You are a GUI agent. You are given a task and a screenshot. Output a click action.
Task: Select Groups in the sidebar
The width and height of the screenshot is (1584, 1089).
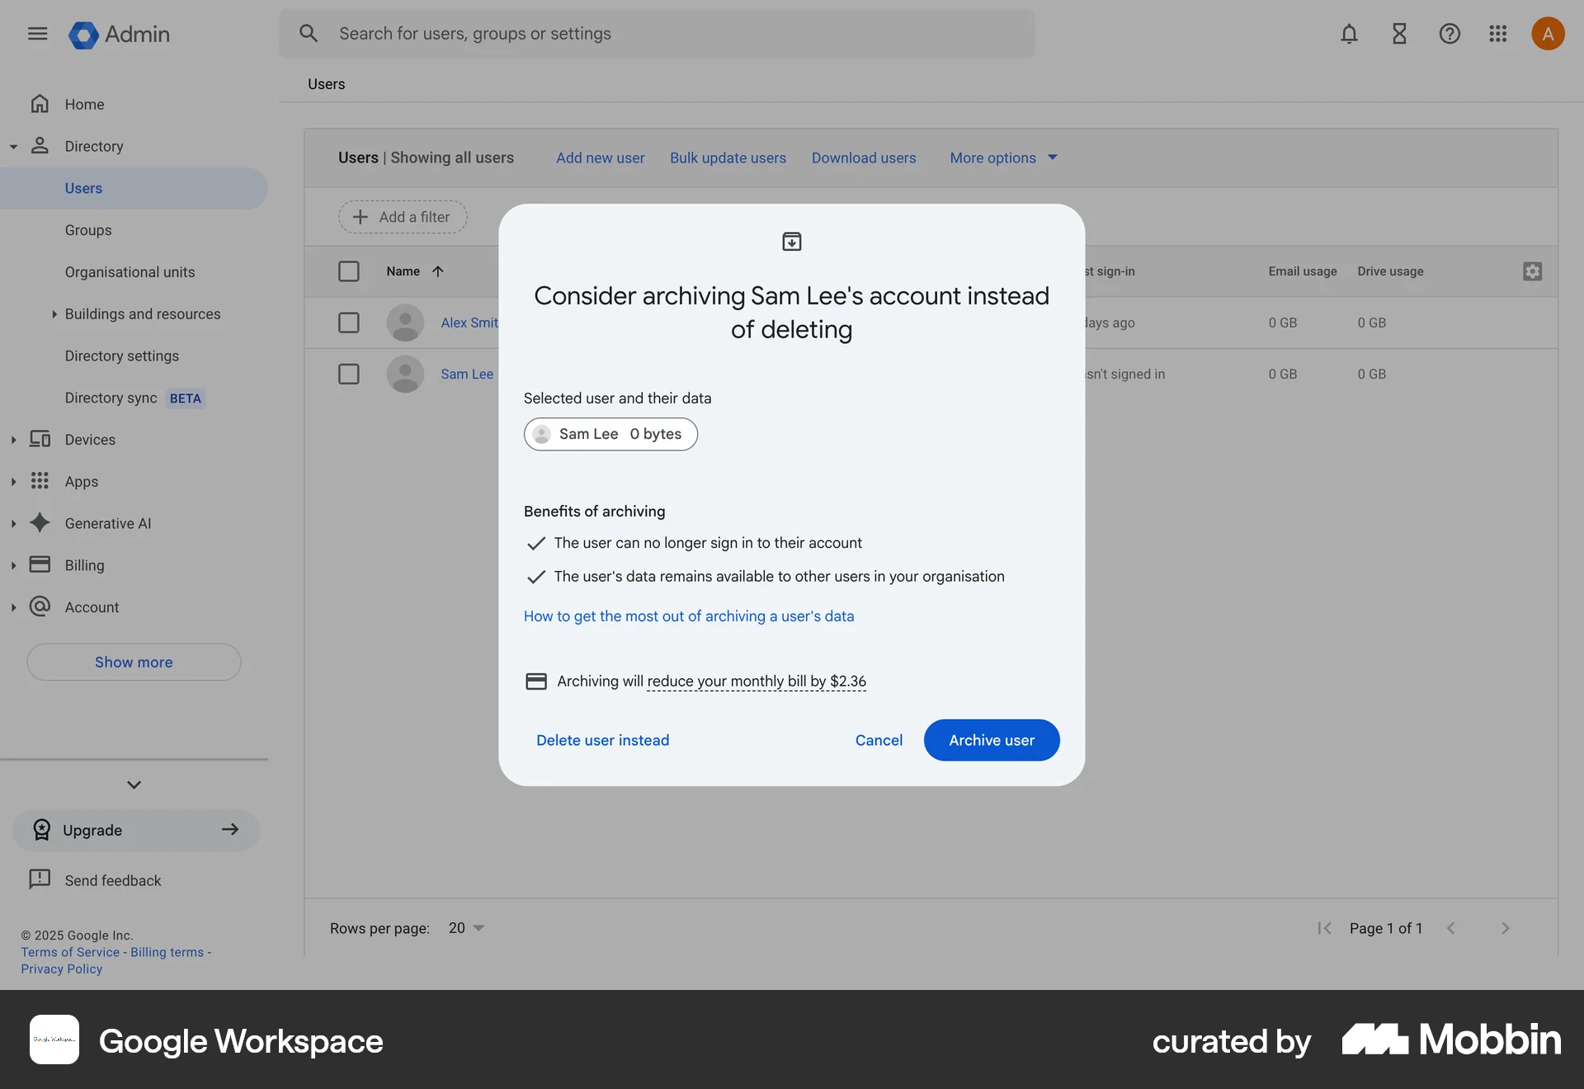[88, 230]
